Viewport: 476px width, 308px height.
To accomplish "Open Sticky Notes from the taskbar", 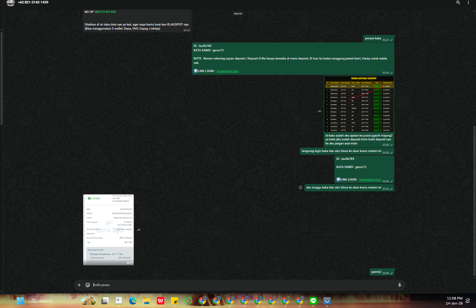I will point(174,301).
